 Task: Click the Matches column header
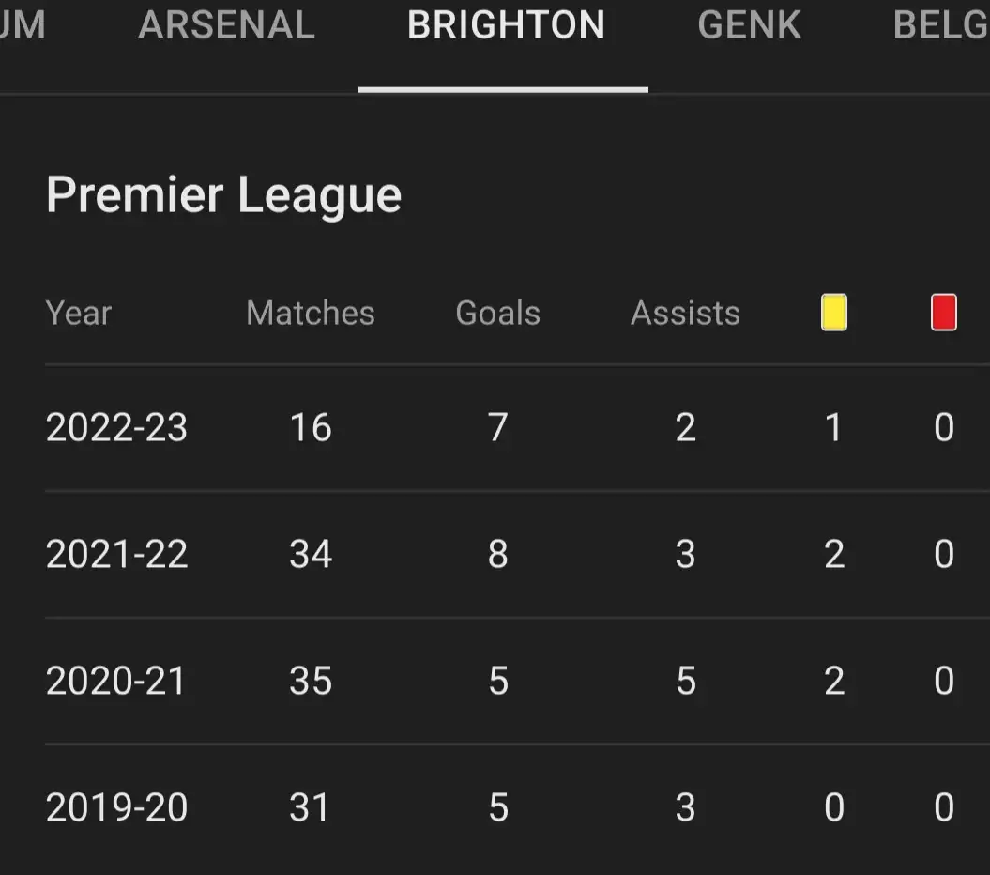(310, 314)
